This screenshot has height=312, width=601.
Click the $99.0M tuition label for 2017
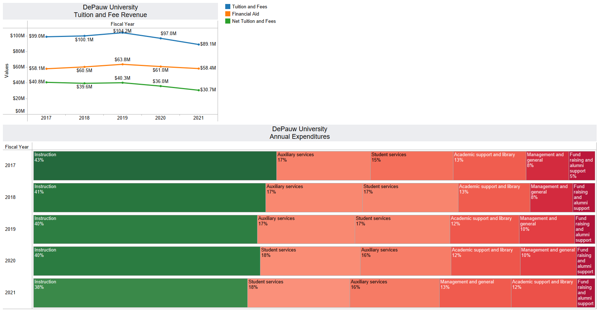[37, 36]
